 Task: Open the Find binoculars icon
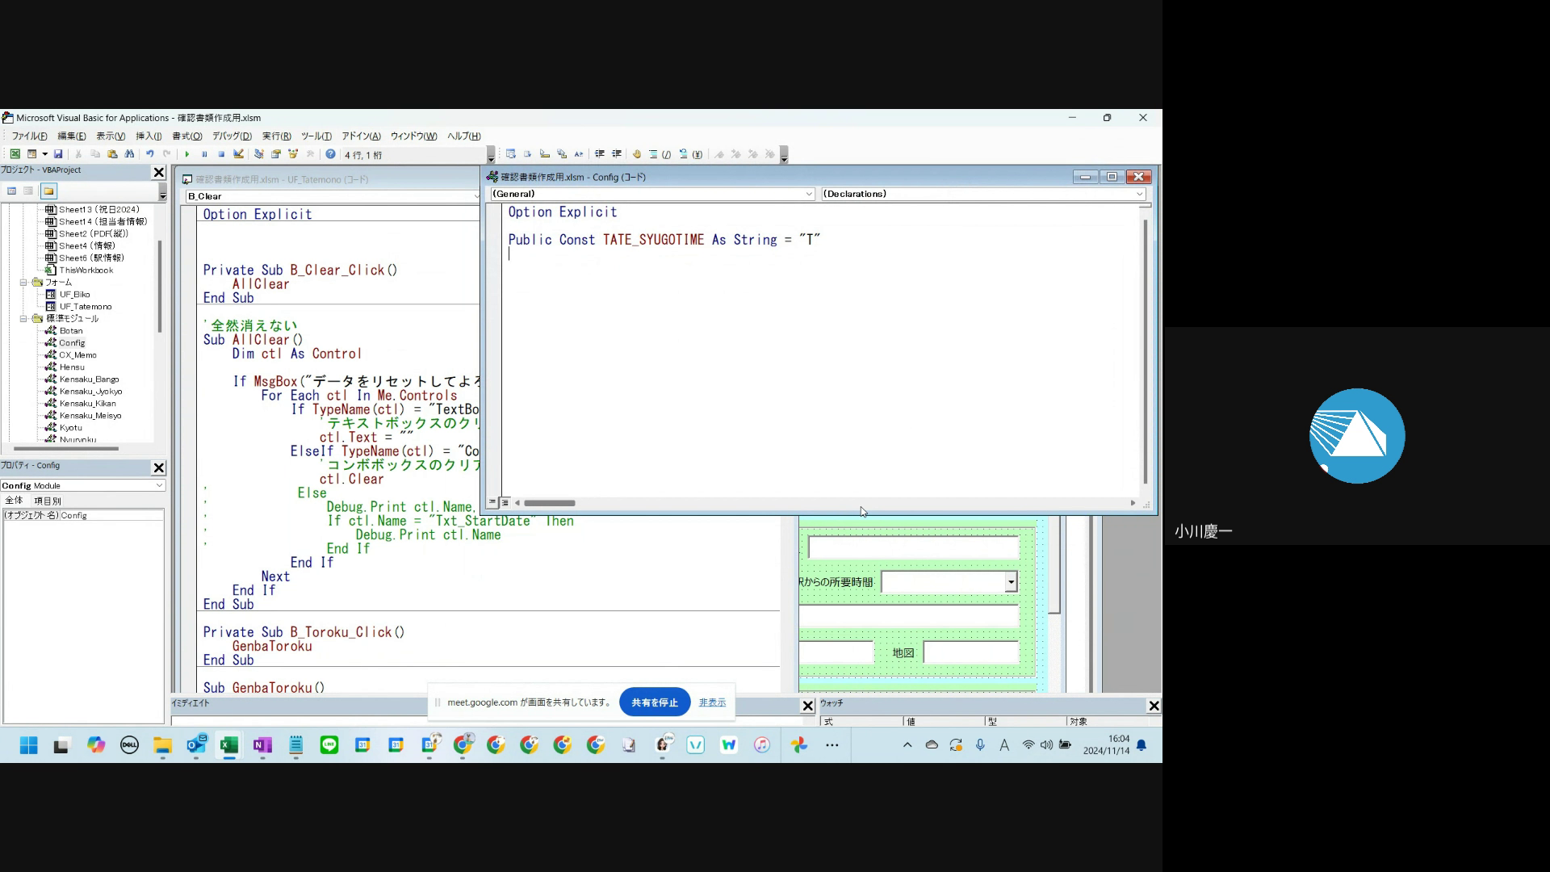pyautogui.click(x=129, y=154)
